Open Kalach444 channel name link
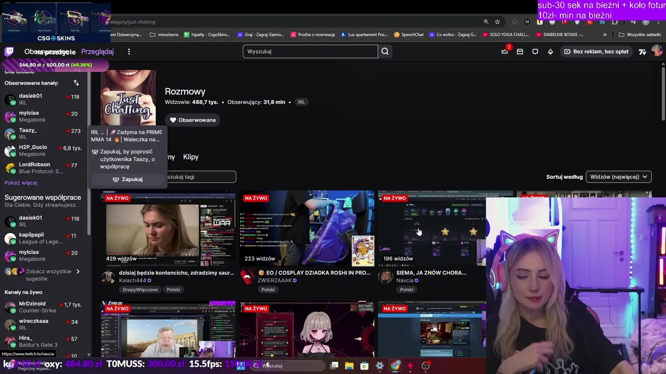666x374 pixels. 133,280
